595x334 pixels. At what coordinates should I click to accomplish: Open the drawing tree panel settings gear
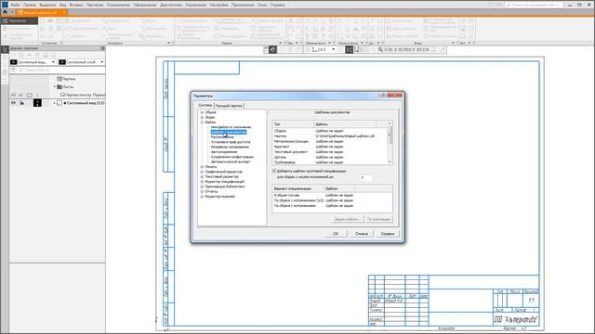[102, 48]
